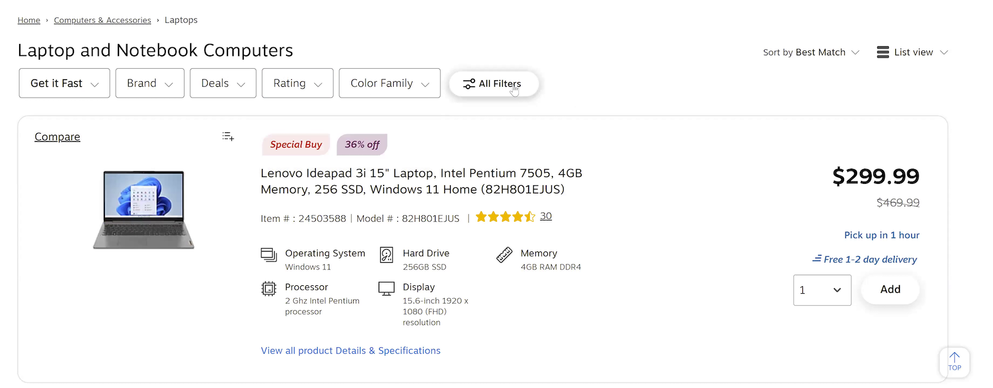View all product Details & Specifications

point(350,351)
